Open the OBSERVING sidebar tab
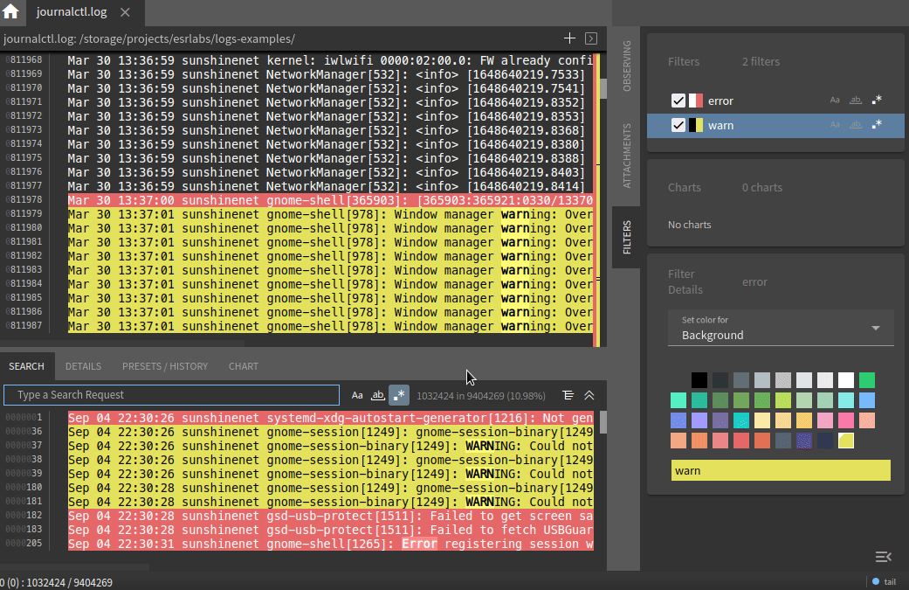The image size is (909, 590). coord(627,66)
